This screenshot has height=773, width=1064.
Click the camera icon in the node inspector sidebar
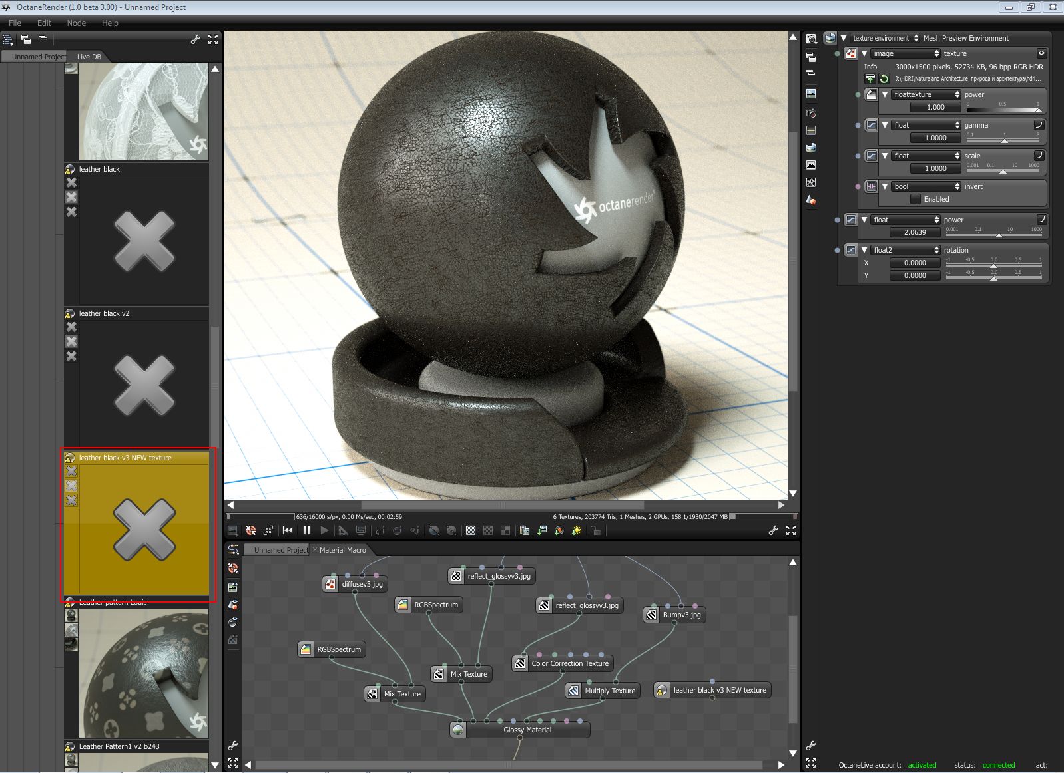pos(811,113)
